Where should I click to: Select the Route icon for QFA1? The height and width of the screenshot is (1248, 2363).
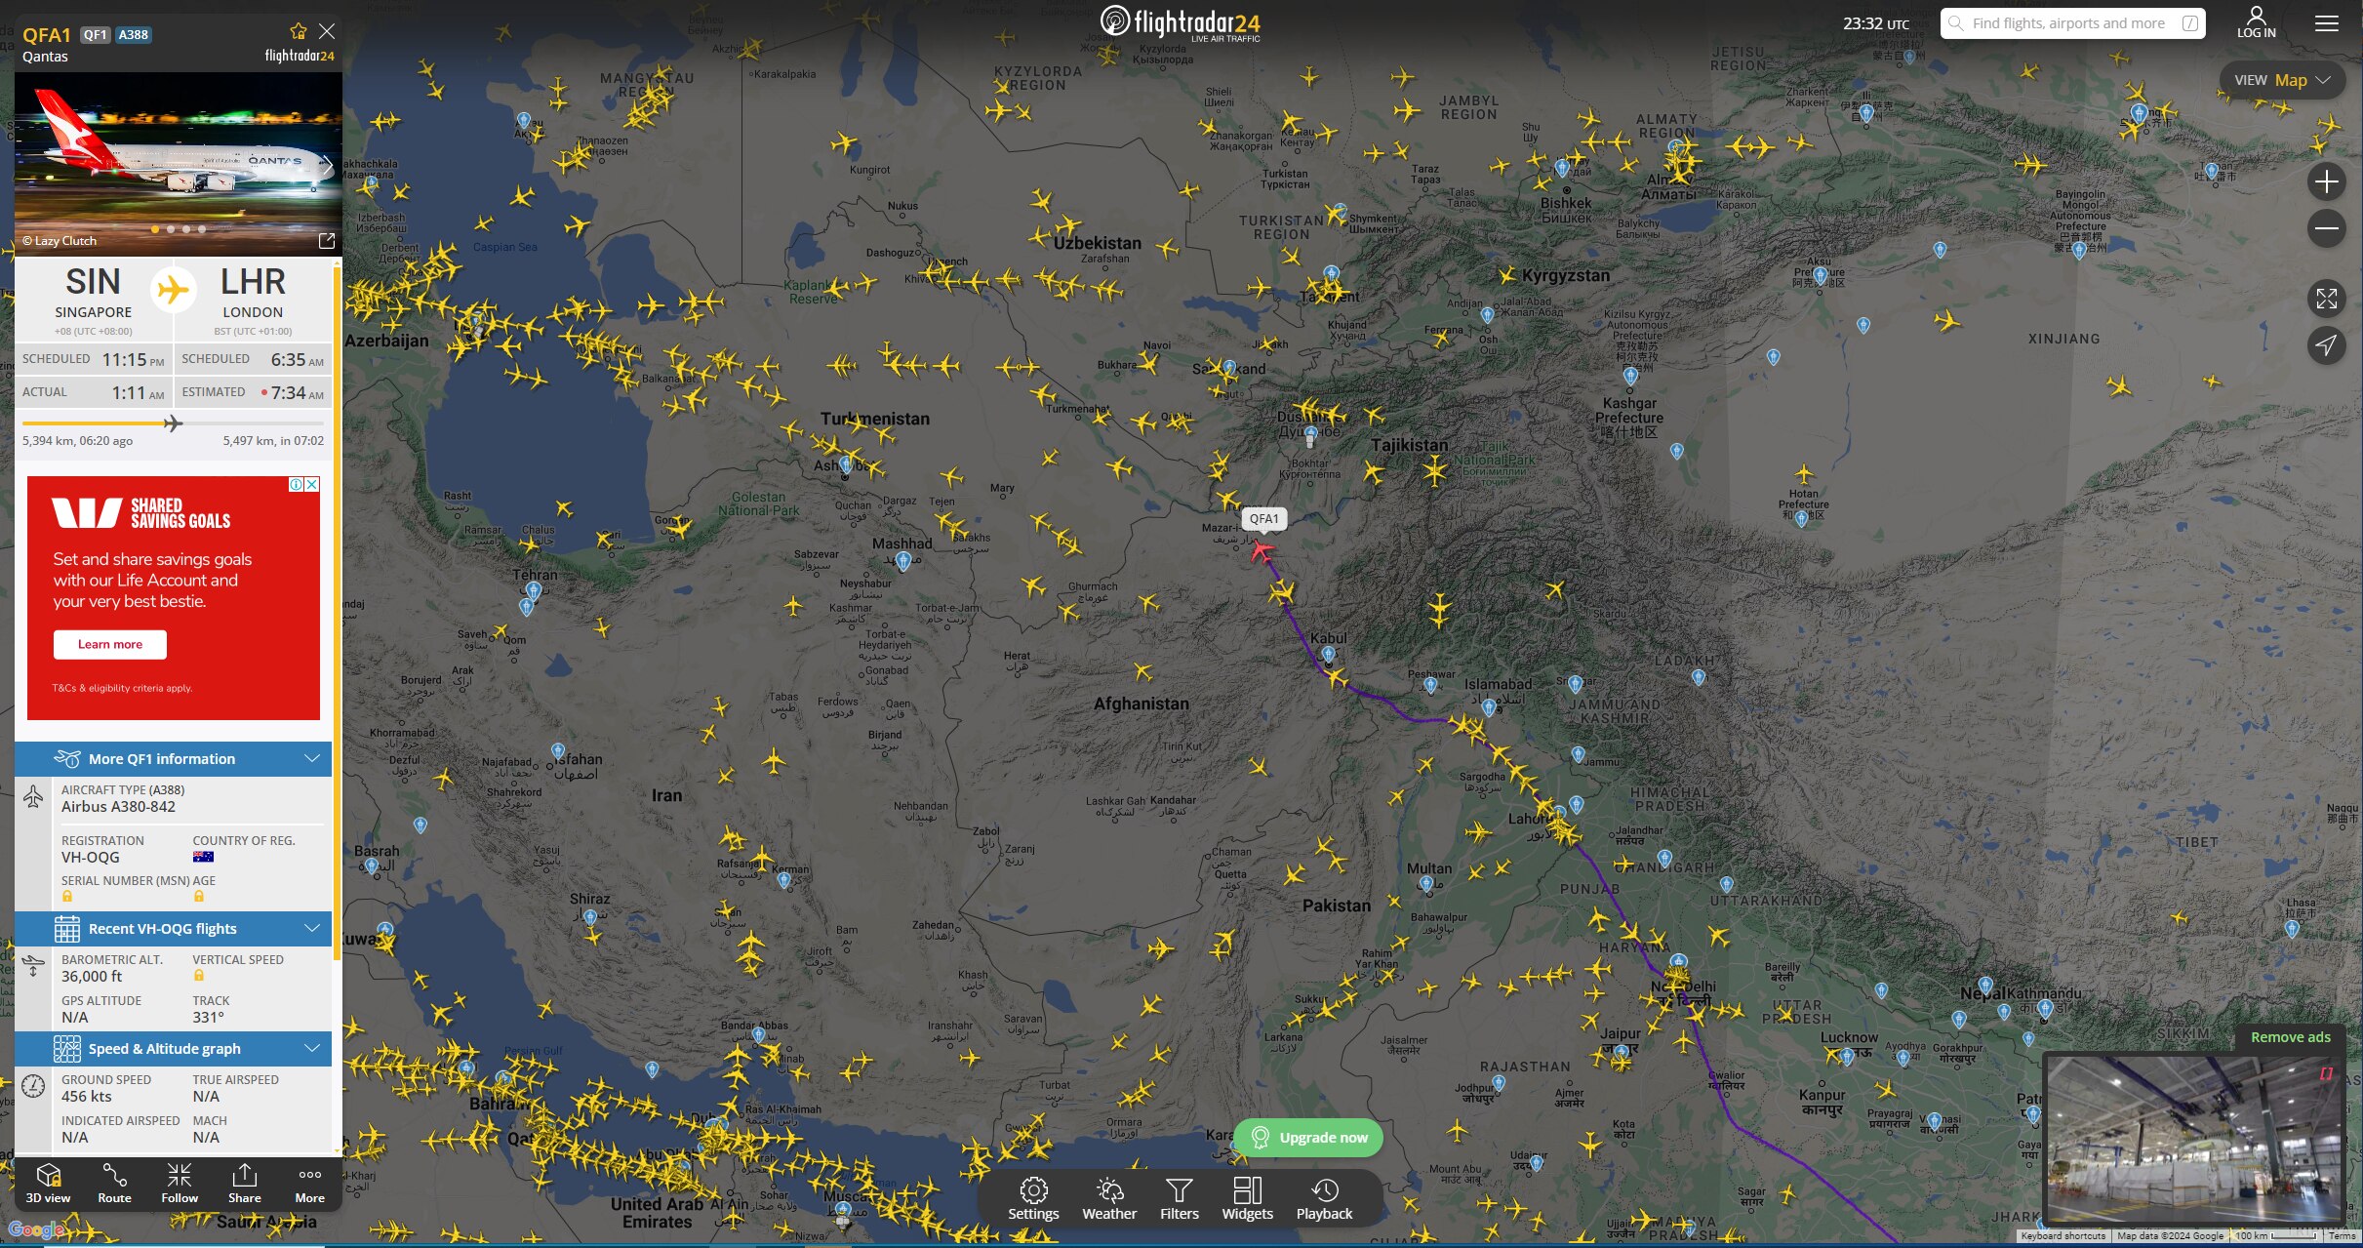pyautogui.click(x=114, y=1185)
